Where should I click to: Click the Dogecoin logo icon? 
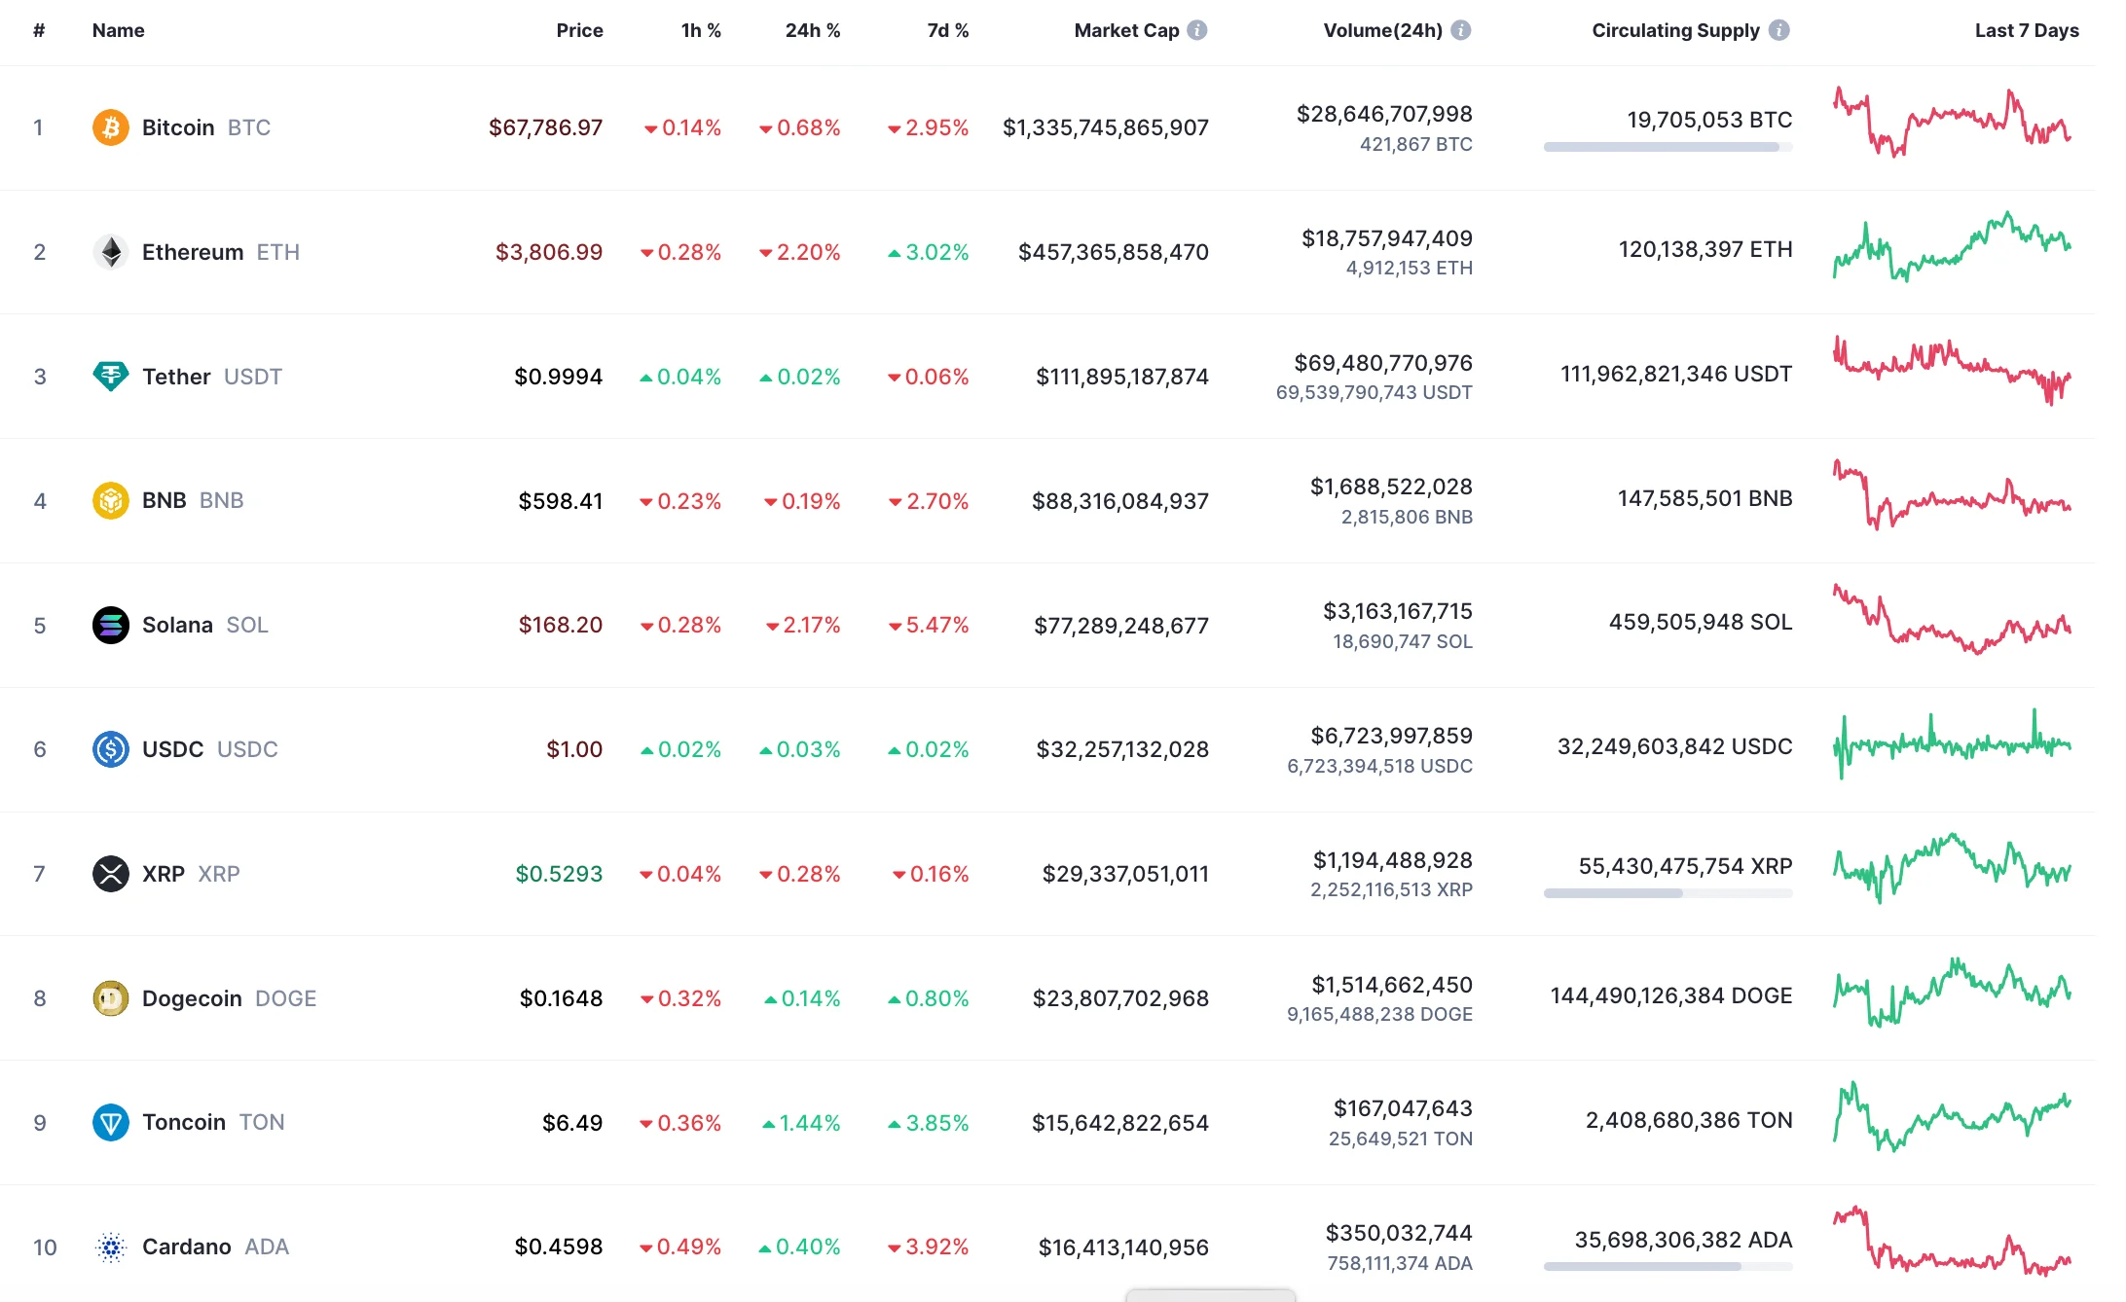coord(110,998)
